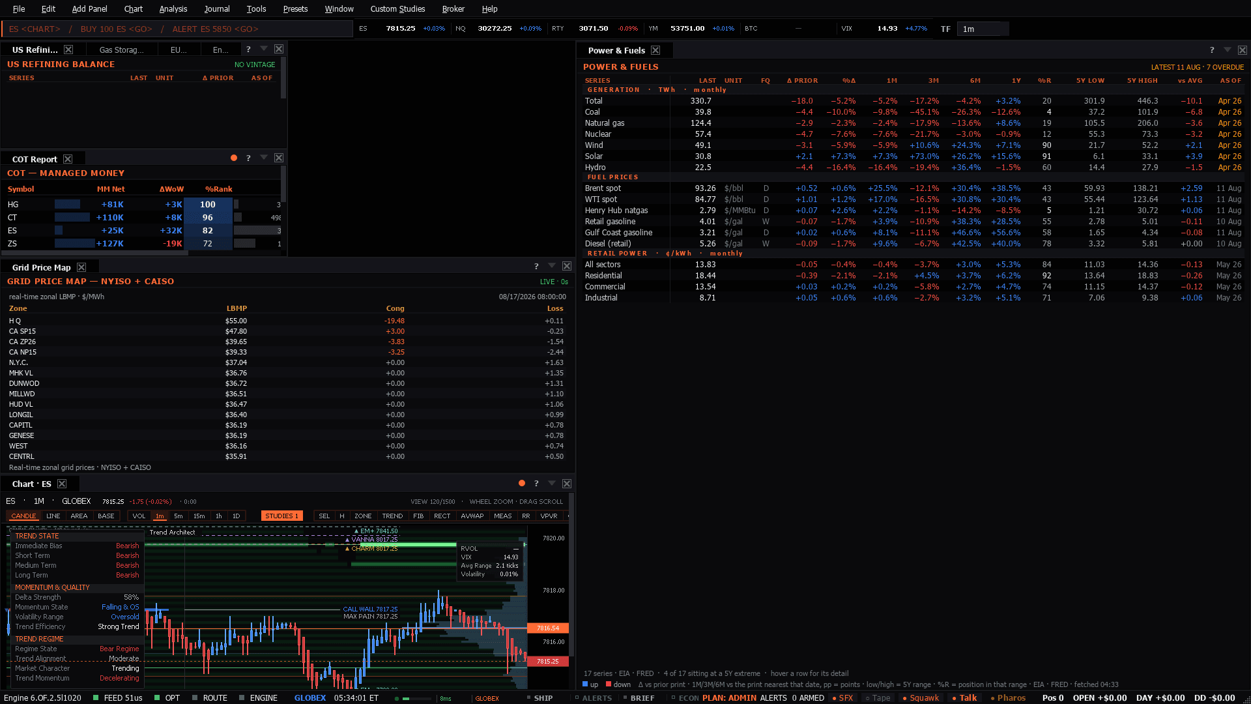Click the help icon in Power & Fuels panel

(x=1212, y=50)
